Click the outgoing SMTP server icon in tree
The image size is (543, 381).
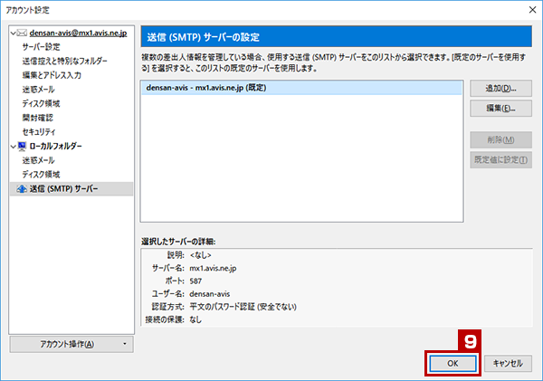click(x=22, y=189)
